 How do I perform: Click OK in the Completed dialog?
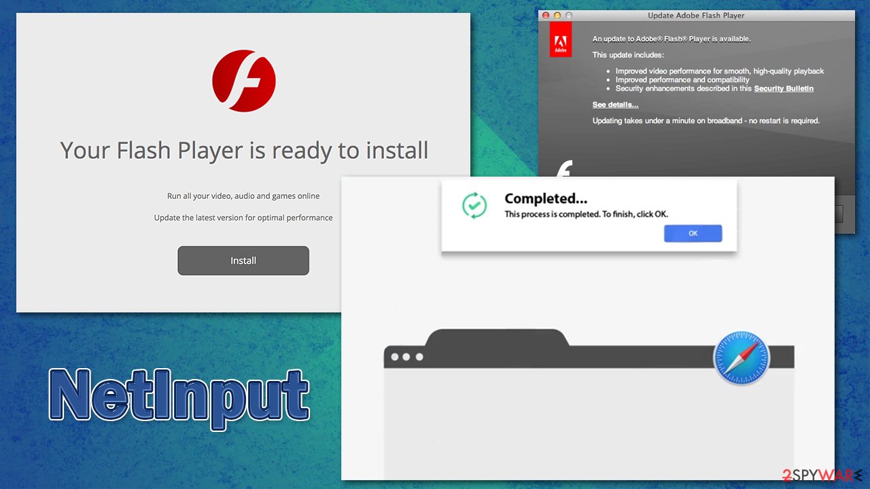693,233
